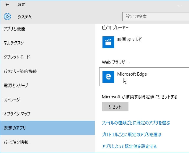Open プロトコルごとに既定のアプリを選ぶ link
The image size is (189, 153).
(131, 135)
